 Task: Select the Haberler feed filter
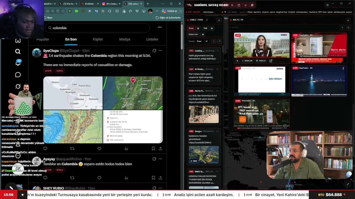tap(193, 35)
